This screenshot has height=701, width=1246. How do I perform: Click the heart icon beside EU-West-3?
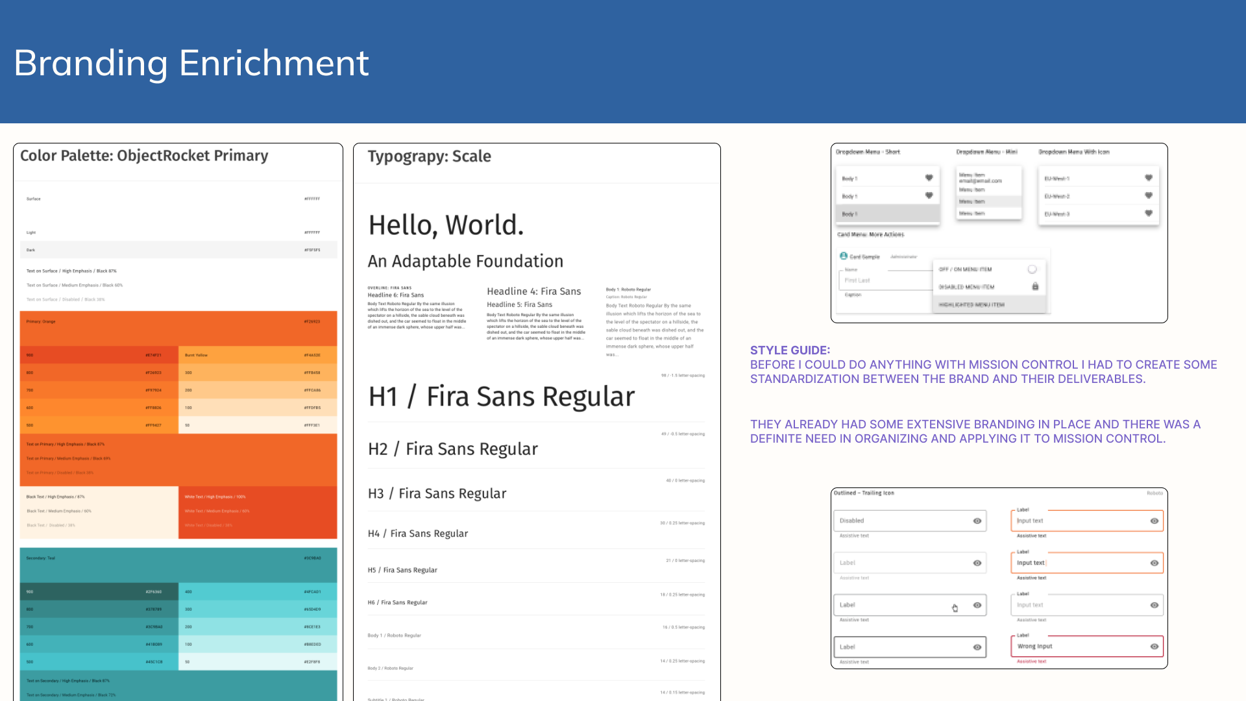coord(1149,213)
